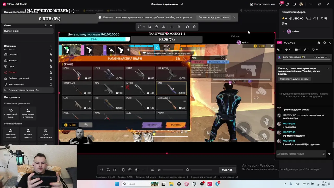Click the 00:17:15 stream timer button
Screen dimensions: 334x188
[x=227, y=170]
